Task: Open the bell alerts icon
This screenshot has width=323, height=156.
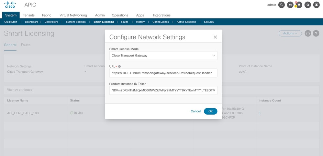Action: tap(299, 5)
